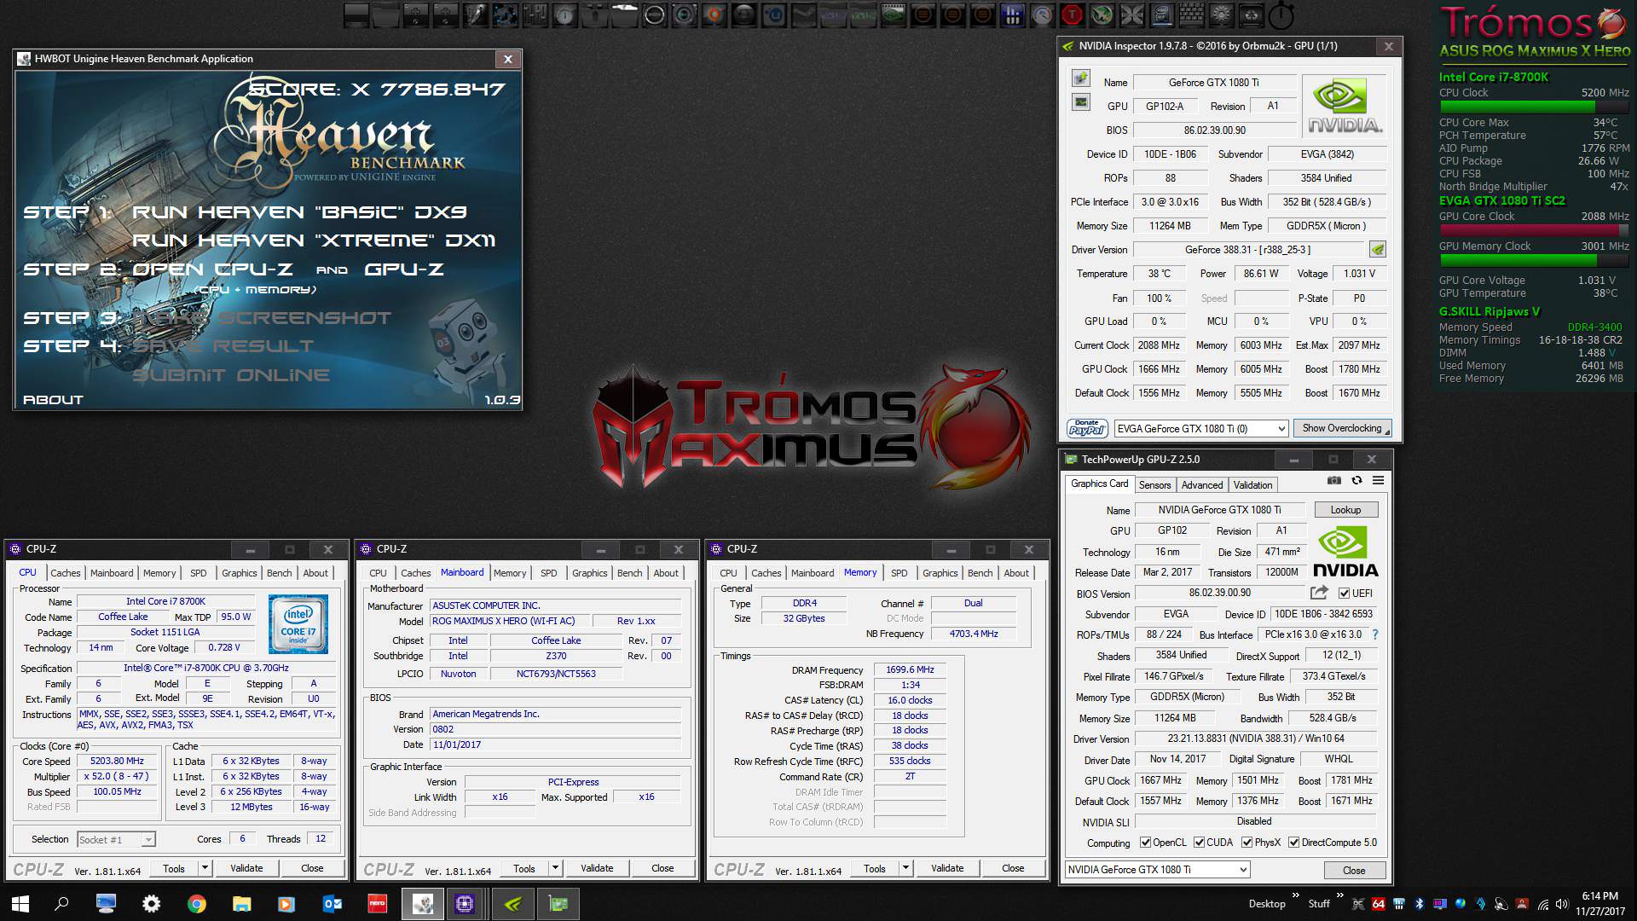
Task: Open the EVGA GeForce GTX 1080 Ti (0) dropdown
Action: [x=1201, y=429]
